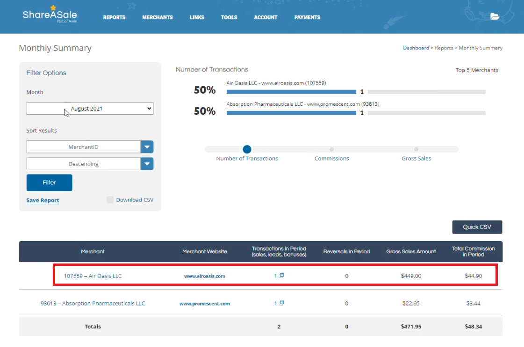This screenshot has height=347, width=524.
Task: Open the Reports menu
Action: pyautogui.click(x=114, y=17)
